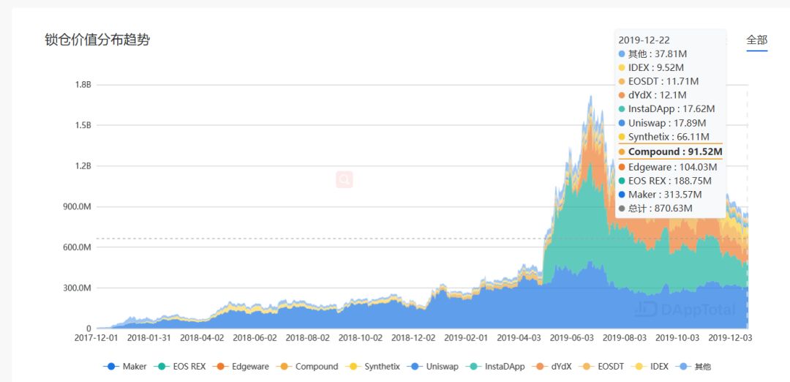
Task: Click the Uniswap : 17.89M tooltip row
Action: point(663,123)
